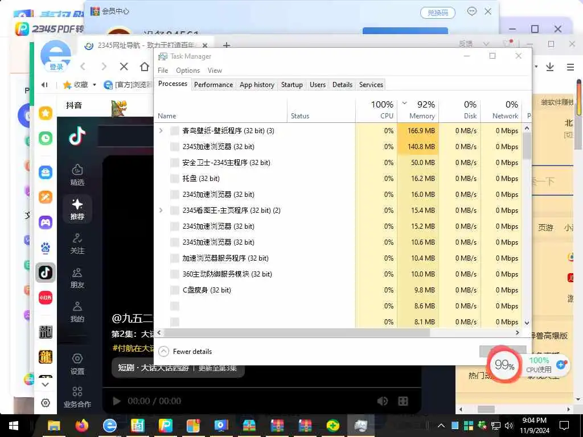The image size is (583, 437).
Task: Click the 99% memory floating ball
Action: tap(504, 365)
